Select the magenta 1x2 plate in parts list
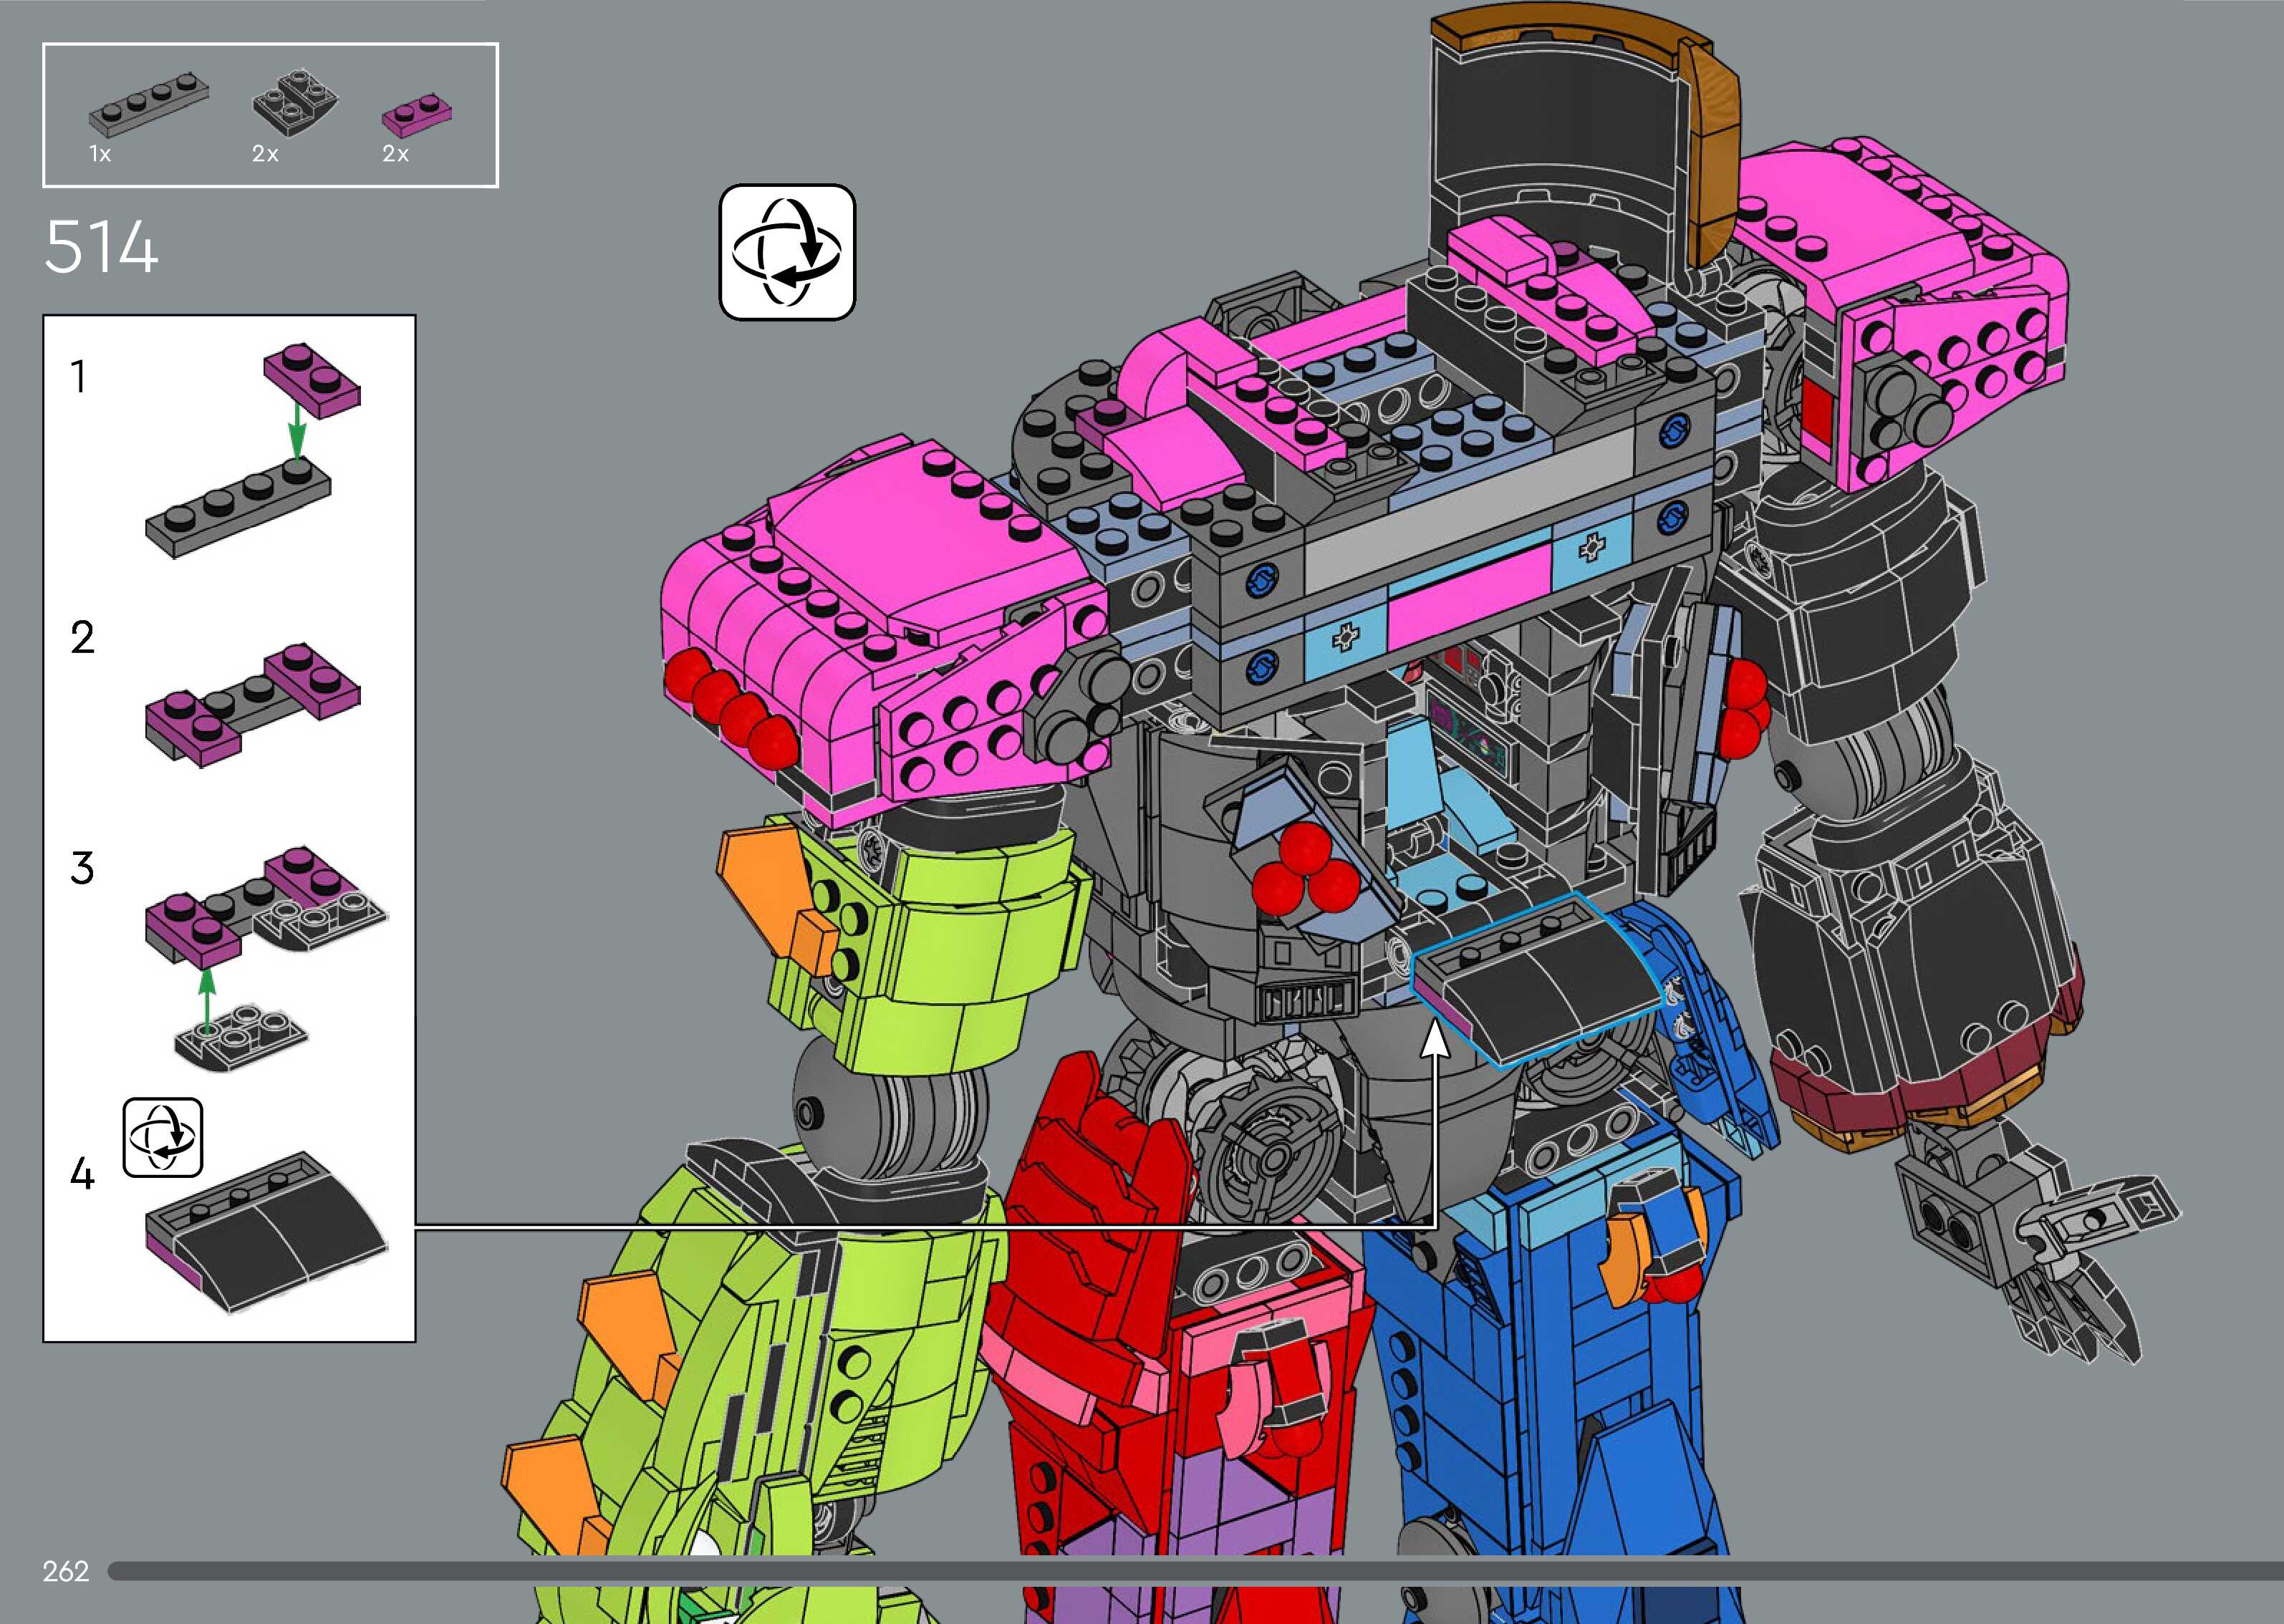Screen dimensions: 2284x1624 416,115
